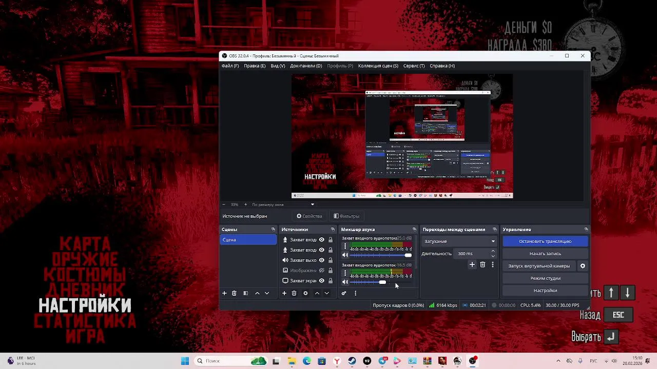
Task: Open the Правка menu
Action: (255, 66)
